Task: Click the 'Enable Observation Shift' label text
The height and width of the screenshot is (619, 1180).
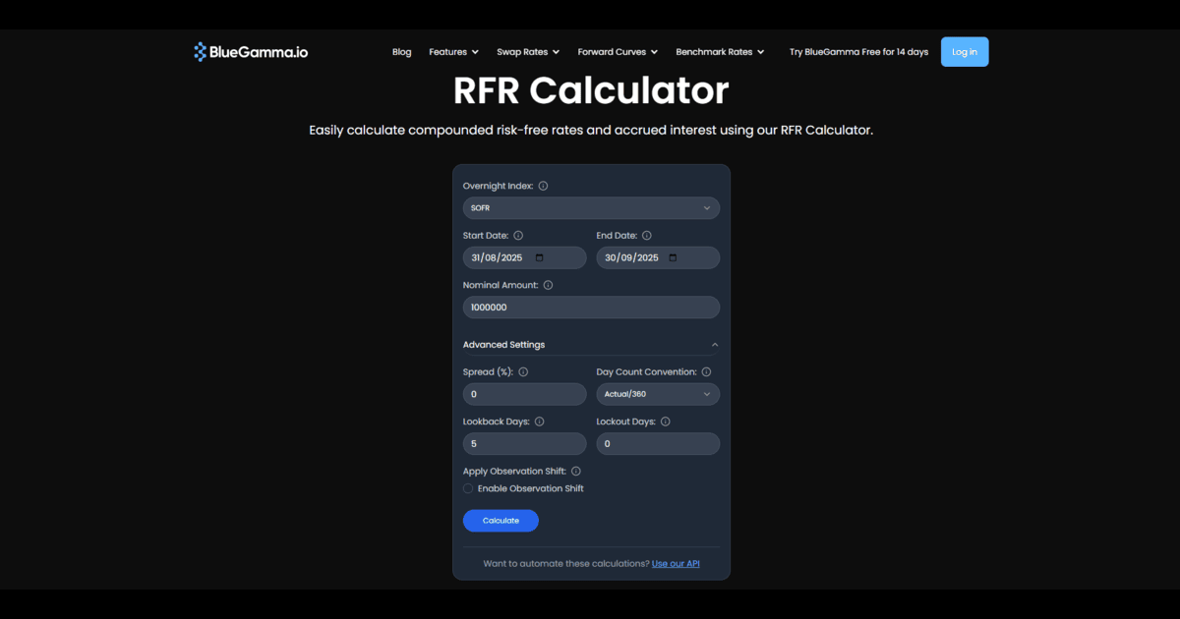Action: [531, 488]
